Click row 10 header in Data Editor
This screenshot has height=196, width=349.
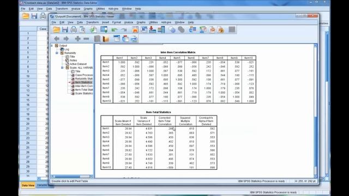click(x=28, y=76)
